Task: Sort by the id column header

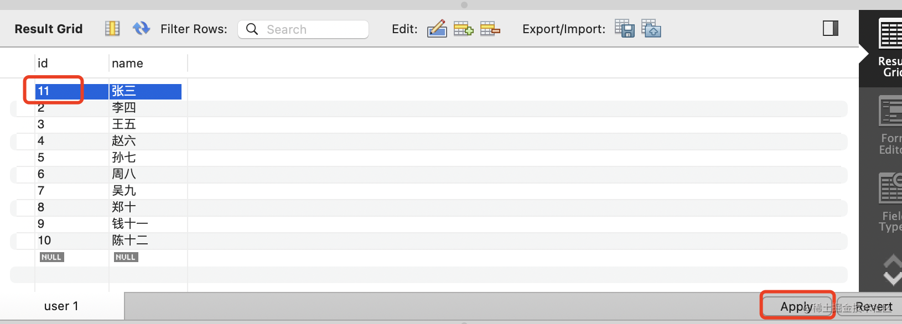Action: (x=71, y=63)
